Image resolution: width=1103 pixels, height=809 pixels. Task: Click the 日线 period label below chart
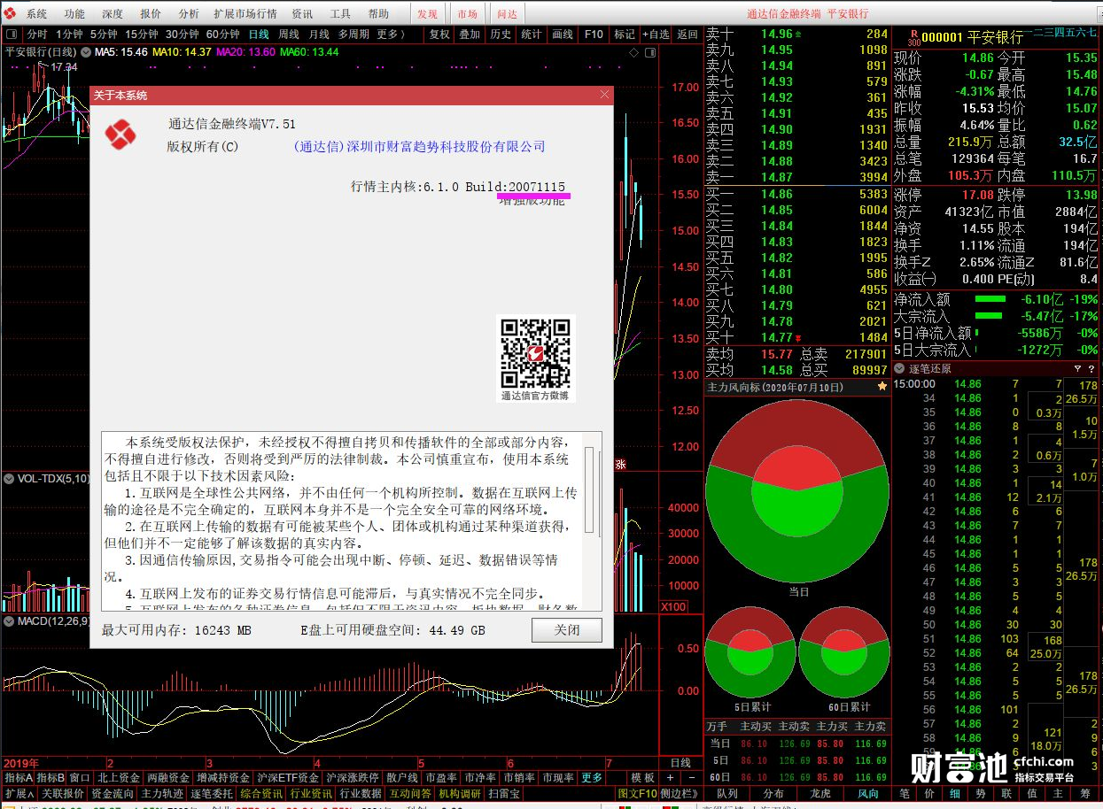680,762
